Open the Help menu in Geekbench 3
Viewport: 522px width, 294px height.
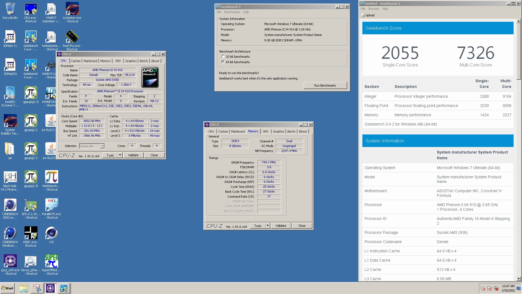pyautogui.click(x=246, y=12)
